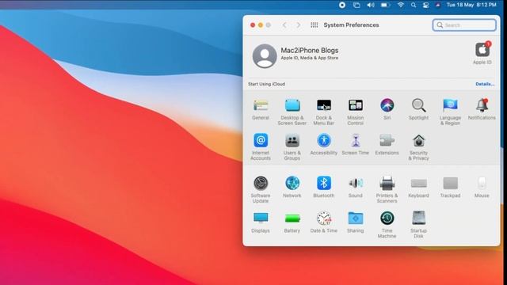Open Wi-Fi menu in menu bar
This screenshot has height=285, width=507.
coord(401,5)
